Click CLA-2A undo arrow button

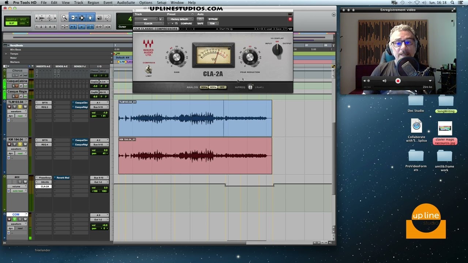click(x=183, y=29)
